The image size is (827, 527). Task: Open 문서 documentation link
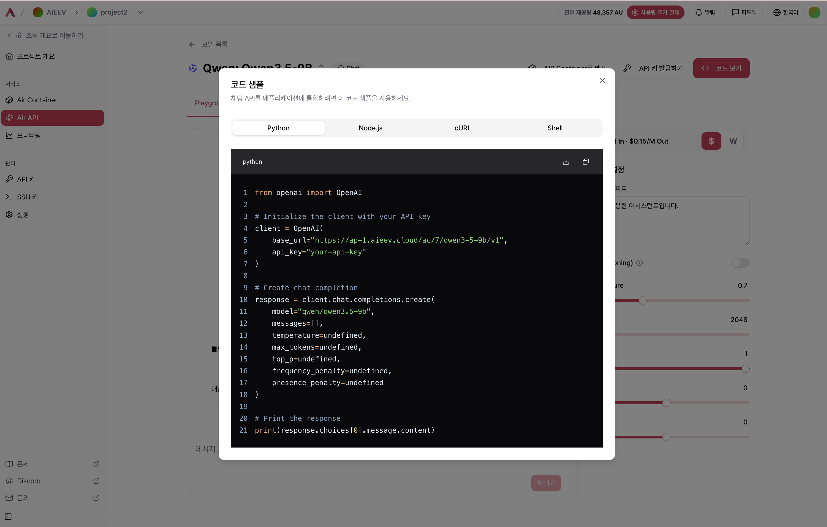point(53,464)
